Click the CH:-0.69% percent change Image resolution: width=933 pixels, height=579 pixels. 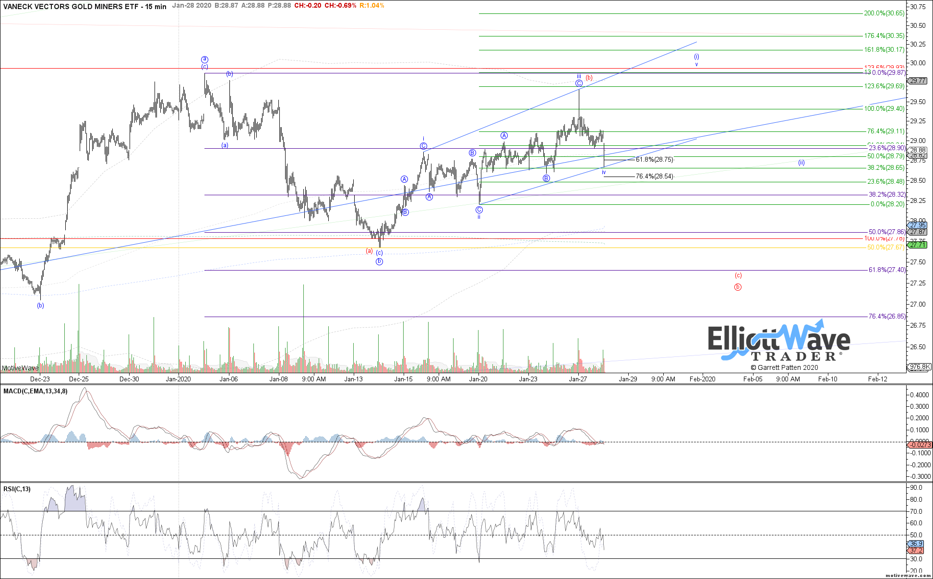pyautogui.click(x=340, y=6)
